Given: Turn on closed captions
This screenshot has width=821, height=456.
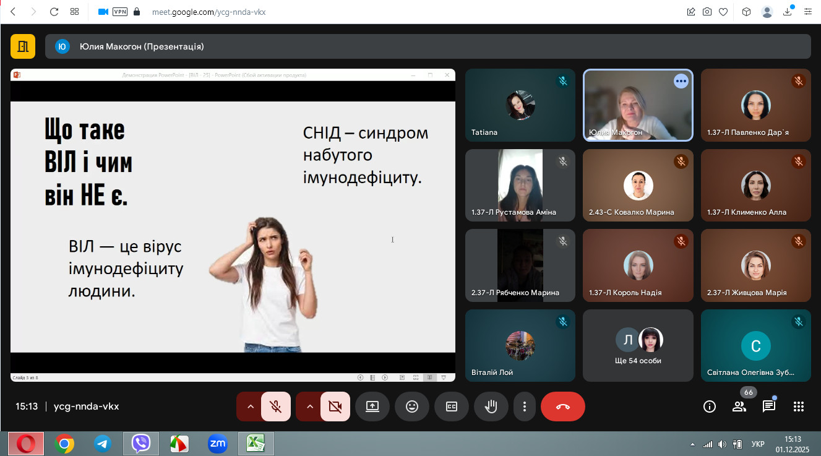Looking at the screenshot, I should point(452,407).
